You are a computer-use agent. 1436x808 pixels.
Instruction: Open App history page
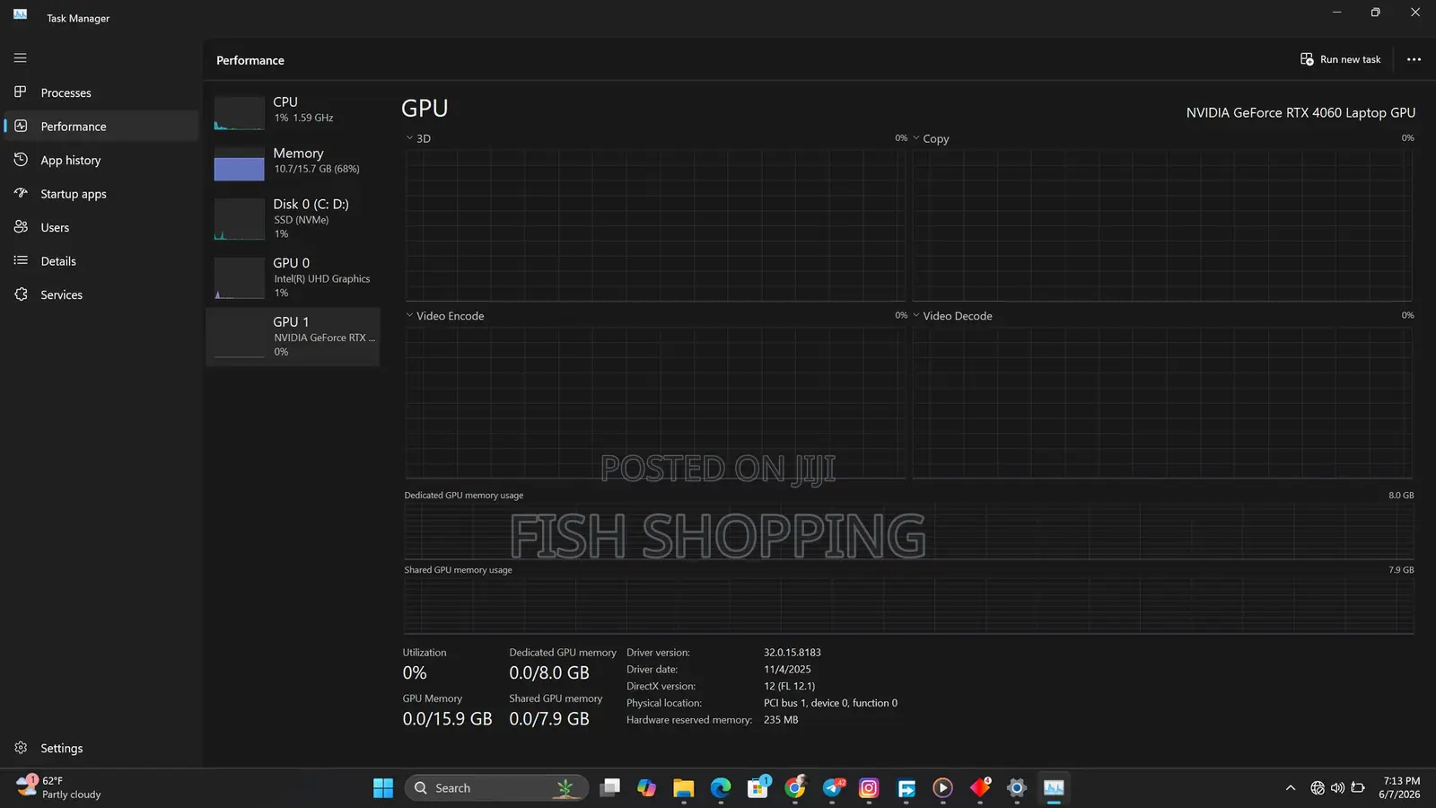tap(101, 160)
